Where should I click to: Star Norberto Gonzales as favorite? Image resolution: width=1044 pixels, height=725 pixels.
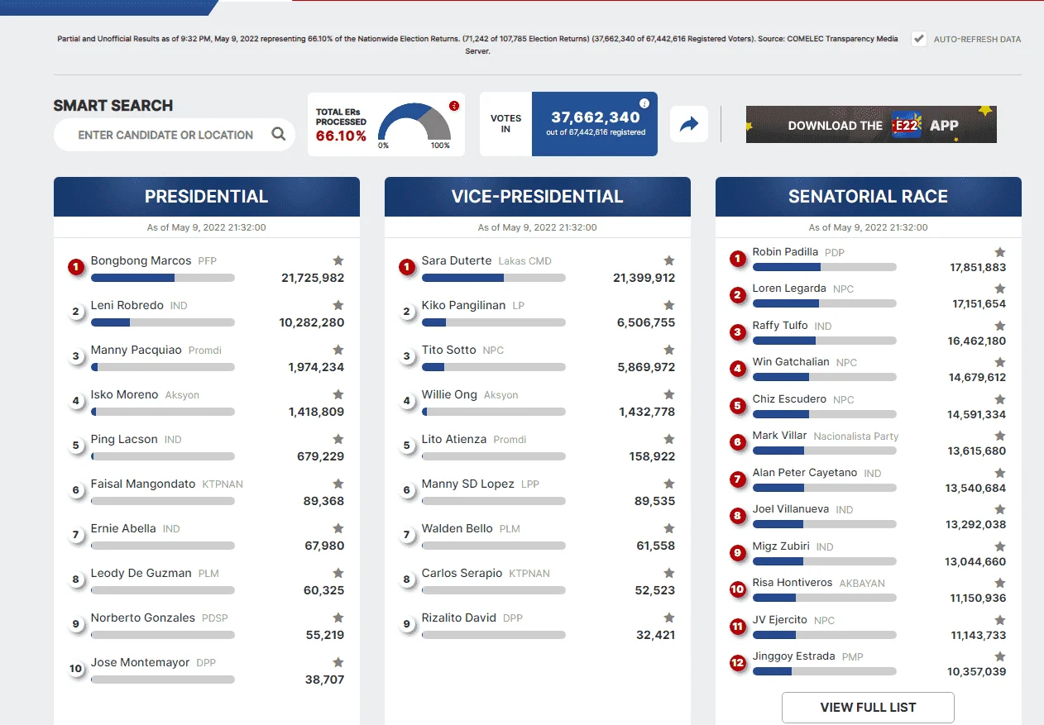pyautogui.click(x=338, y=618)
